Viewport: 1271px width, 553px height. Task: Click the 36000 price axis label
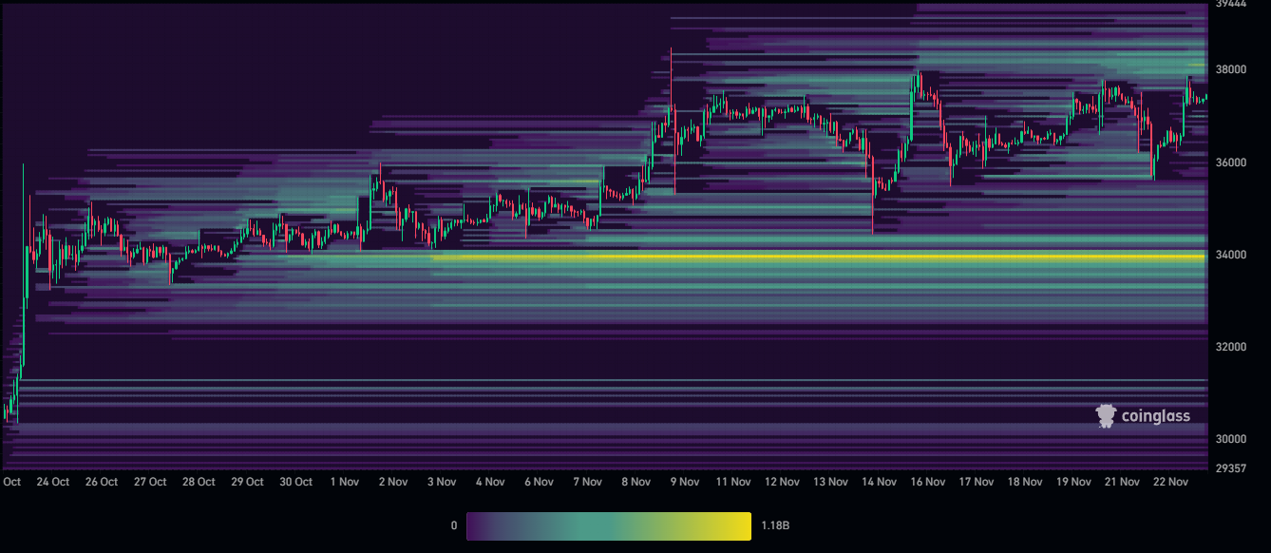pos(1229,162)
